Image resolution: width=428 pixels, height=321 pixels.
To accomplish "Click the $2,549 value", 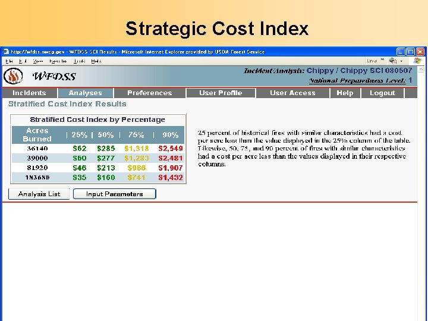I will click(171, 148).
